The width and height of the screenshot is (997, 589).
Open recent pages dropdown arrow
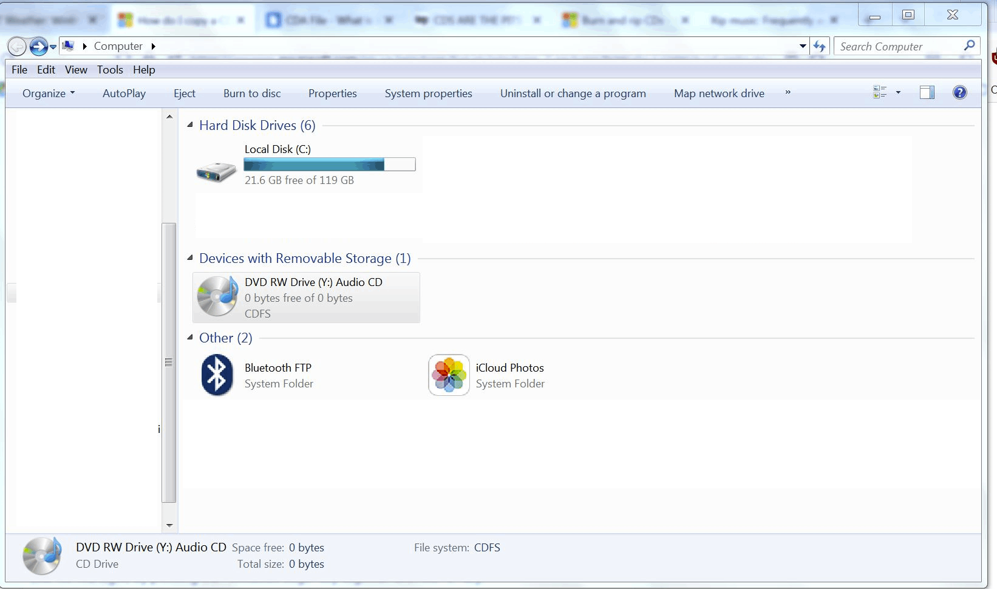53,47
